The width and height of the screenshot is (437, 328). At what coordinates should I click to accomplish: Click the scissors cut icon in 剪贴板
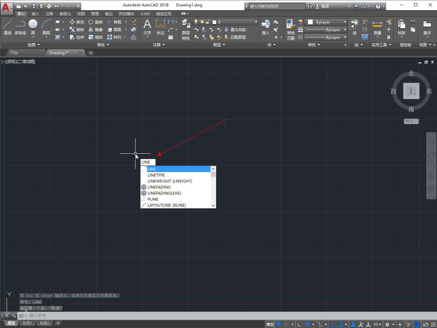click(x=413, y=22)
